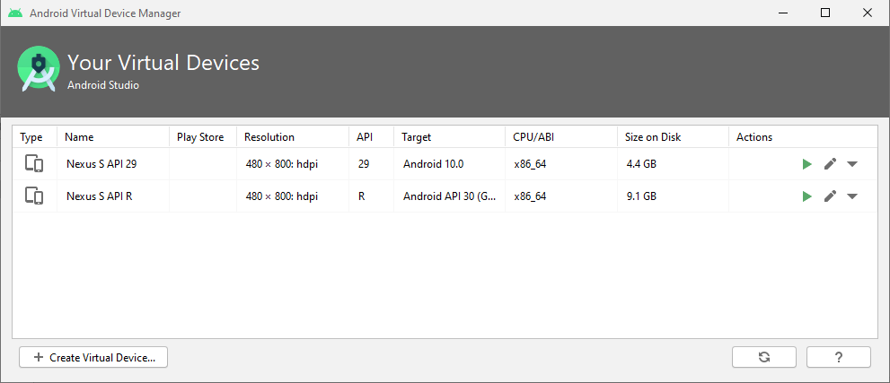This screenshot has width=890, height=383.
Task: Sort devices by Name column header
Action: click(x=80, y=137)
